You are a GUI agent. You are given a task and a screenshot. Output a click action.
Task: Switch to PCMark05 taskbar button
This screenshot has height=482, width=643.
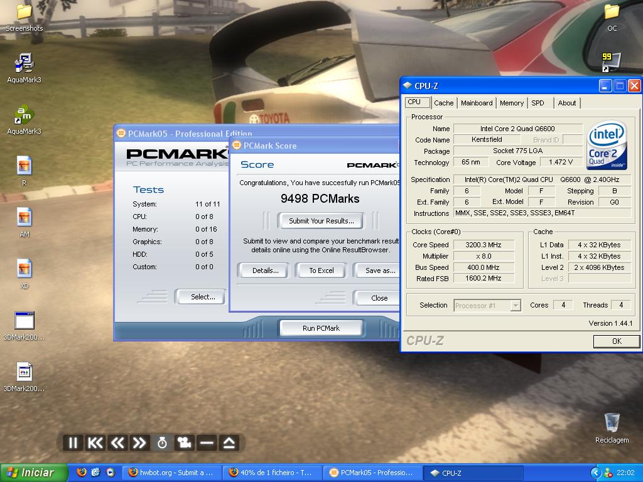(372, 473)
